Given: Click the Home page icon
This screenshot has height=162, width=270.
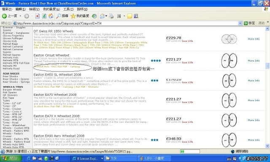Looking at the screenshot, I should [x=51, y=16].
